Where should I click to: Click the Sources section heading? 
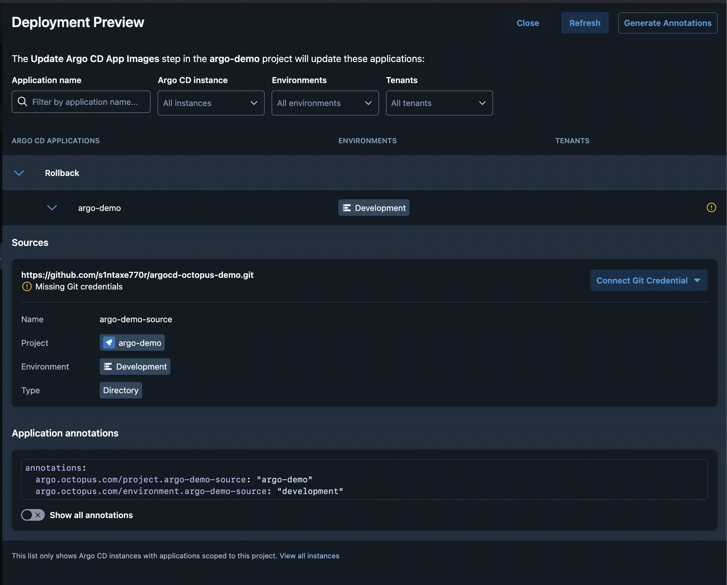(30, 242)
